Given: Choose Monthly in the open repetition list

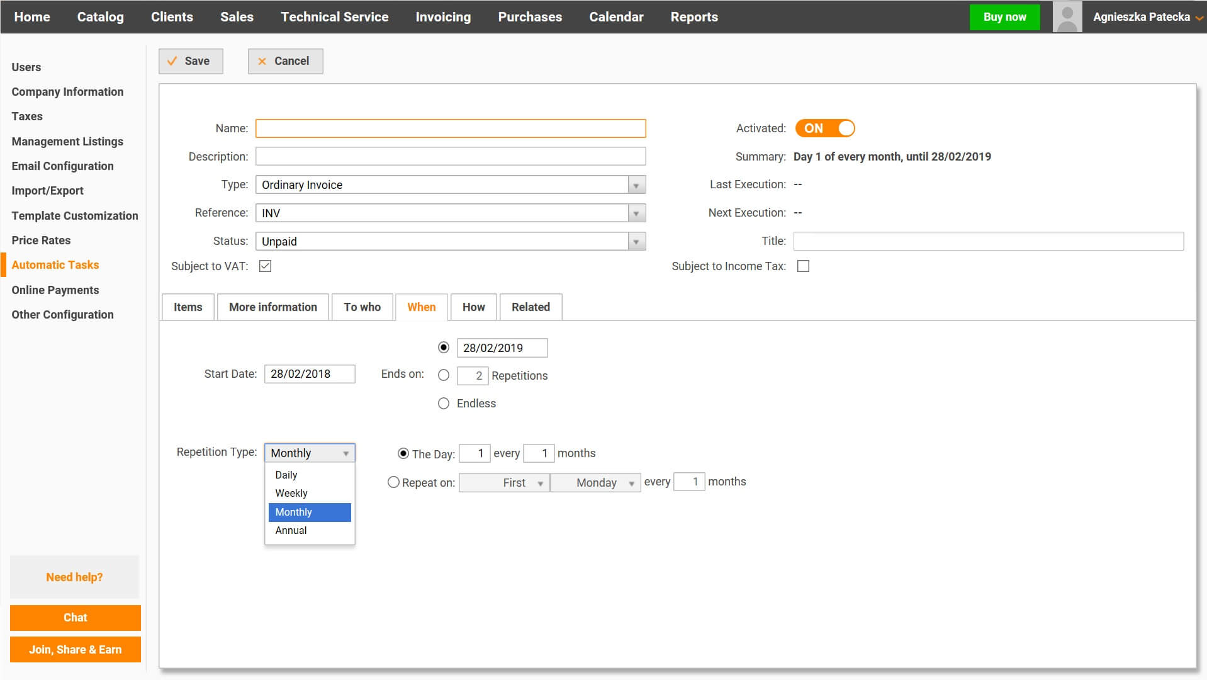Looking at the screenshot, I should pyautogui.click(x=310, y=512).
